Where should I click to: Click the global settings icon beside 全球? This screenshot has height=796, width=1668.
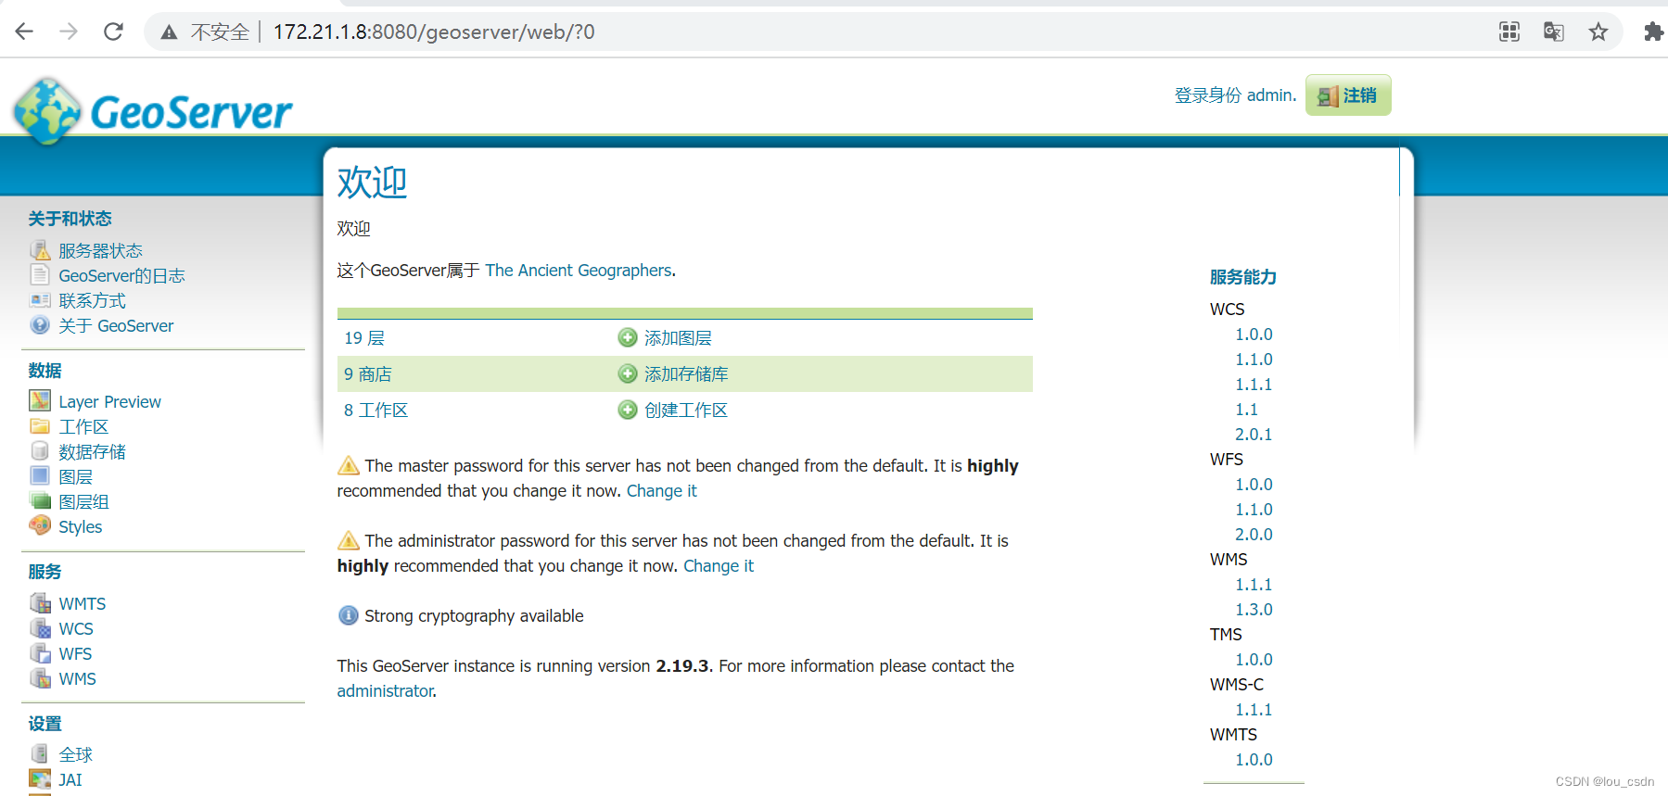[40, 754]
